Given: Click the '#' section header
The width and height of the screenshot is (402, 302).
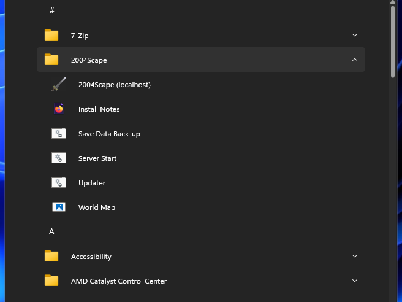Looking at the screenshot, I should click(x=52, y=10).
